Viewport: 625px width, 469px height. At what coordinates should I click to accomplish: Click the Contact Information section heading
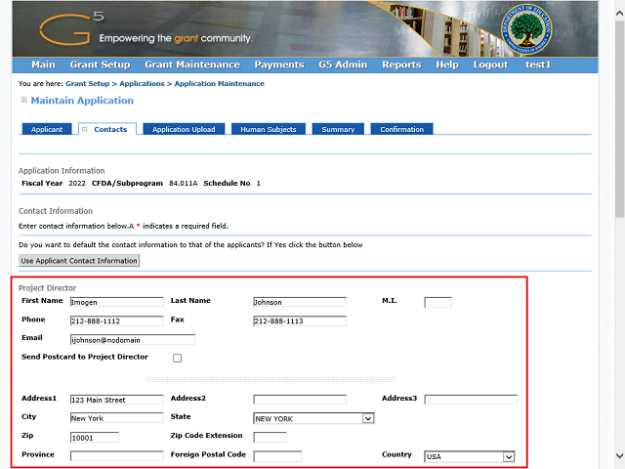(x=56, y=211)
